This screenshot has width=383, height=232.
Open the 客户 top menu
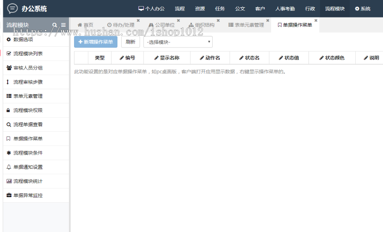pyautogui.click(x=260, y=8)
